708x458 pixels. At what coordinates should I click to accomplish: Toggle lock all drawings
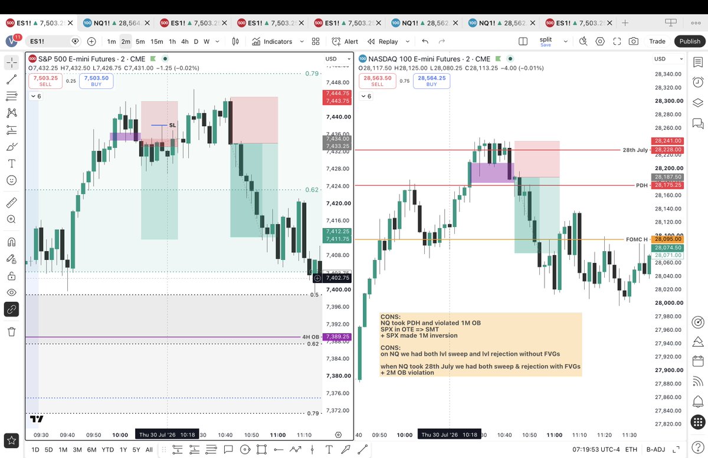coord(12,275)
